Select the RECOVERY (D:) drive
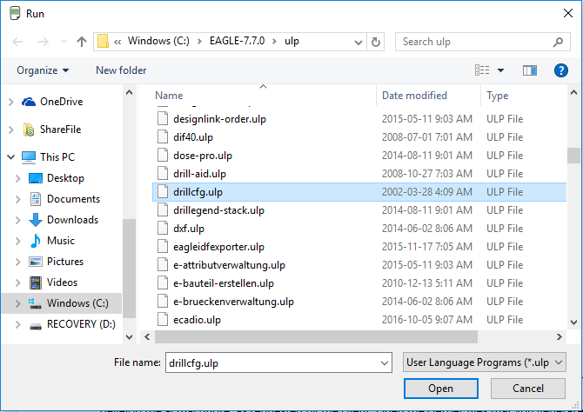583x412 pixels. [80, 324]
